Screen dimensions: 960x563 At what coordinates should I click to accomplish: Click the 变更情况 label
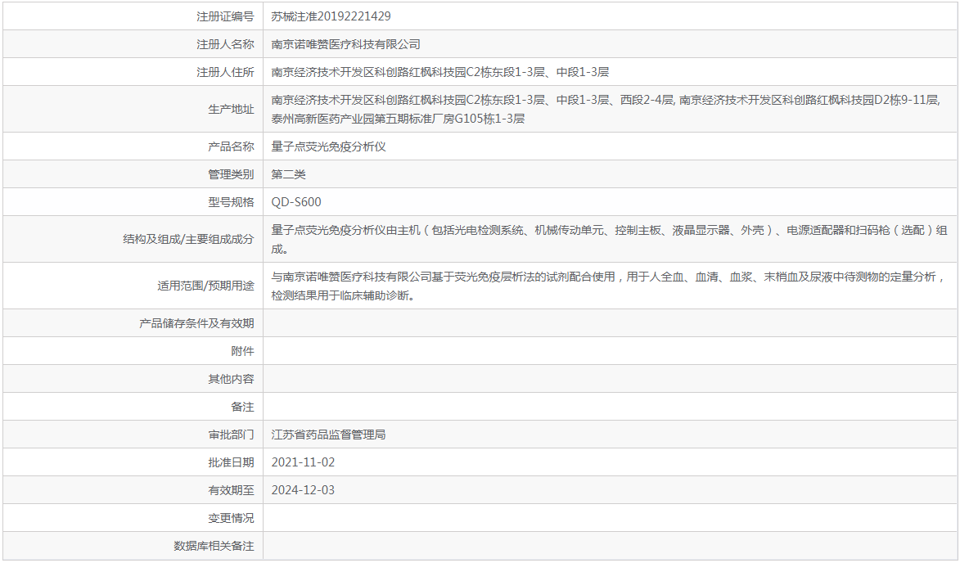click(x=231, y=518)
